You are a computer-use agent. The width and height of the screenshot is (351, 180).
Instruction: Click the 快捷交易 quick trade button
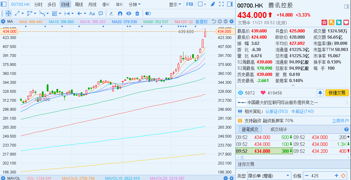337,93
